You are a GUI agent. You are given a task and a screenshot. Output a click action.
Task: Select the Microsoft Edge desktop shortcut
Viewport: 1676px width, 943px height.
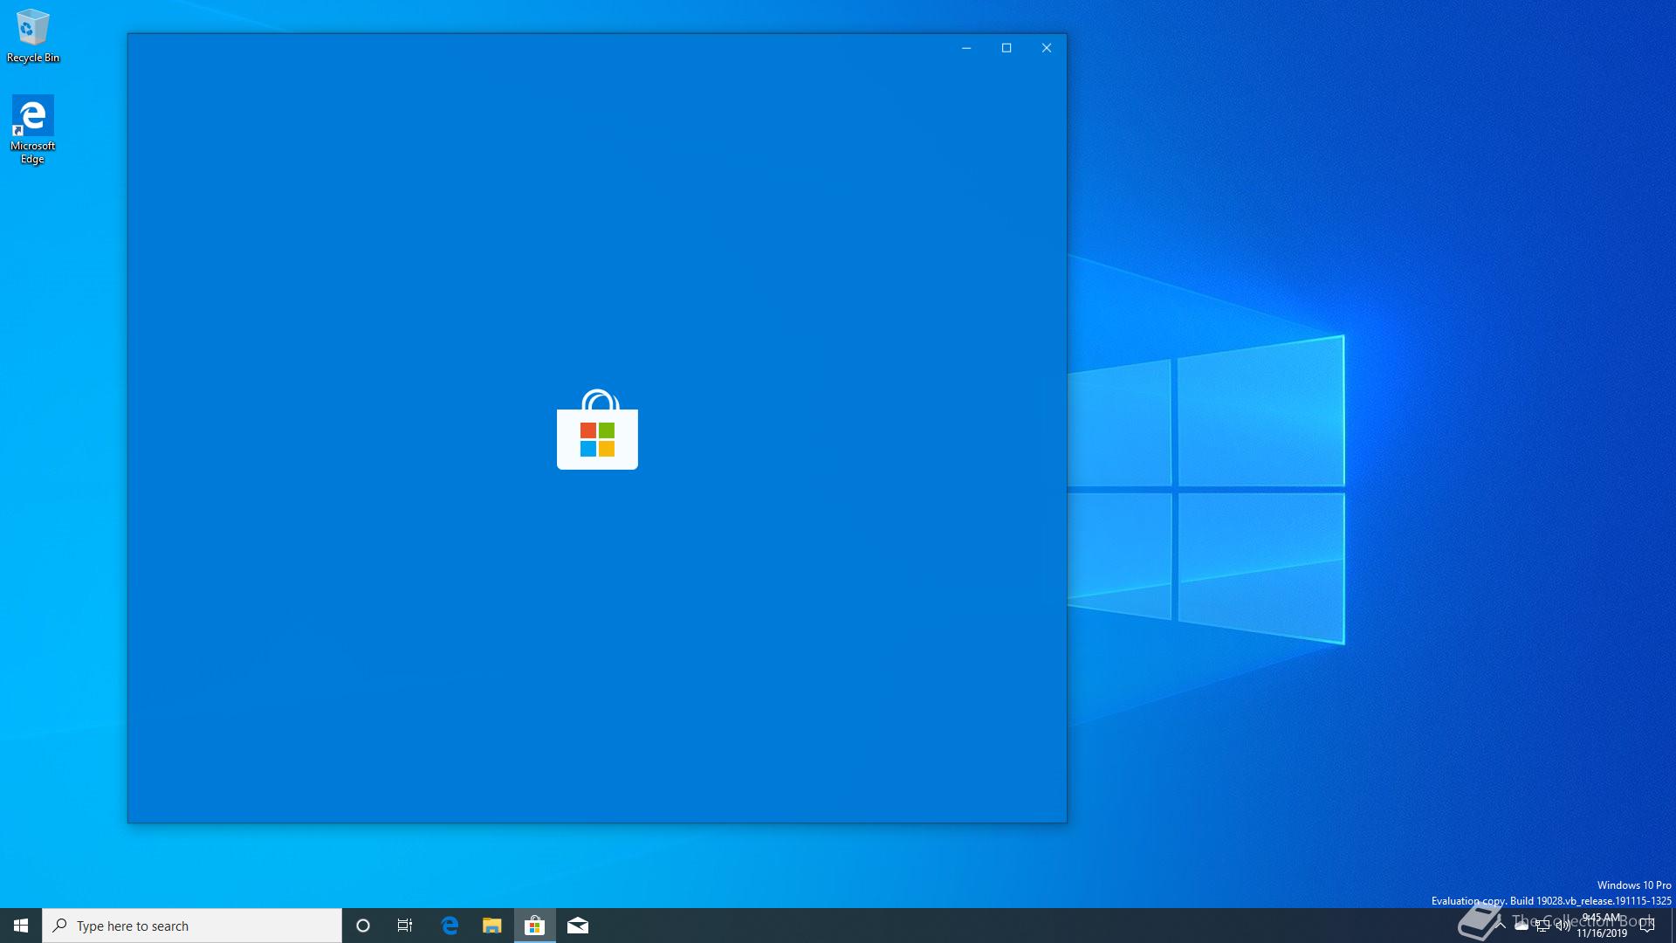click(32, 130)
